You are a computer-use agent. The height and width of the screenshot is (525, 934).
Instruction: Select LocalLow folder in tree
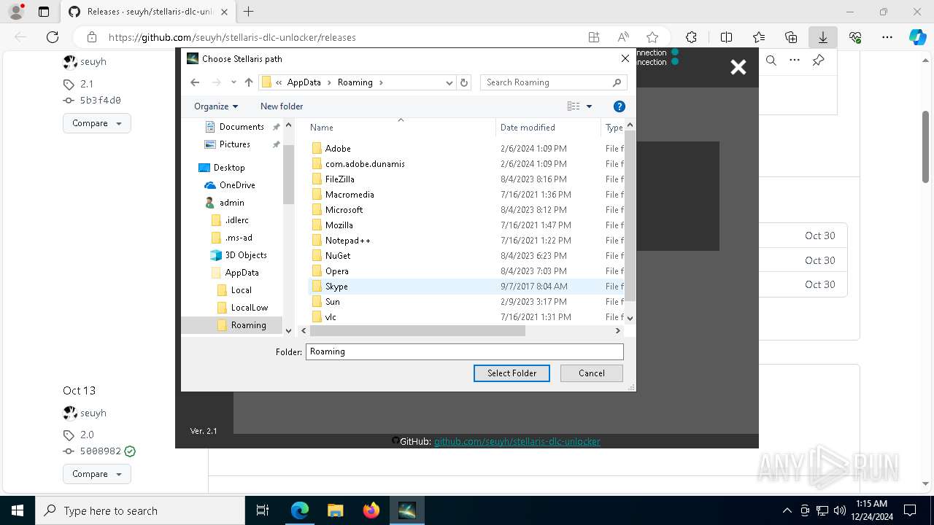pyautogui.click(x=250, y=307)
